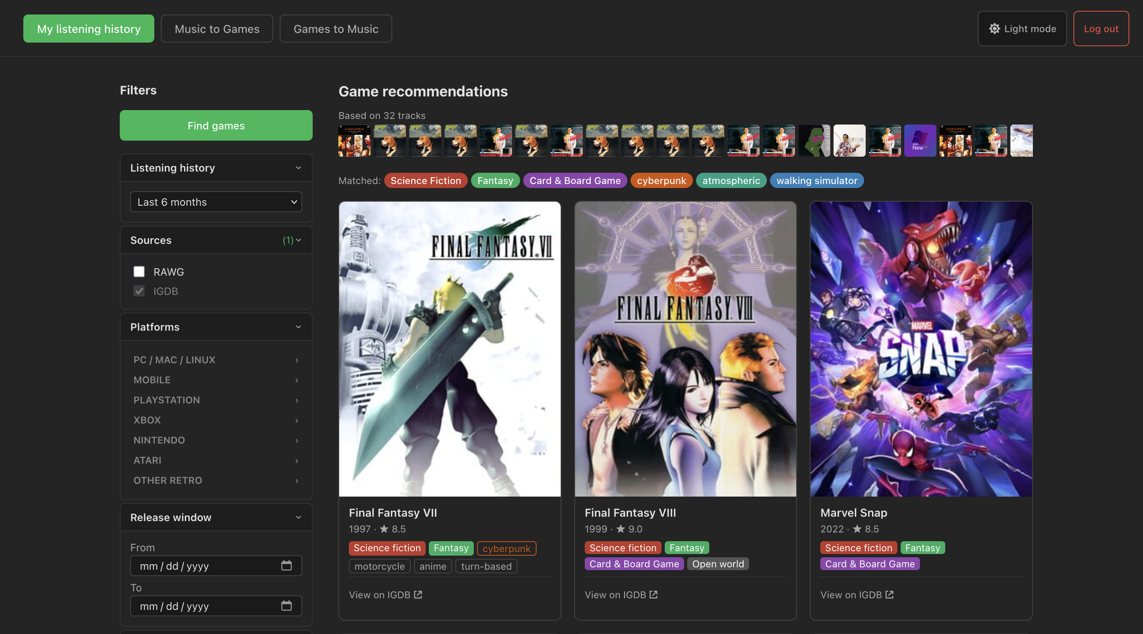Open the From date calendar picker icon
The height and width of the screenshot is (634, 1143).
click(287, 565)
